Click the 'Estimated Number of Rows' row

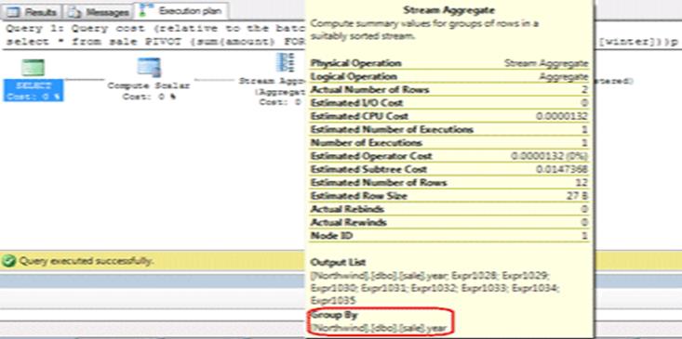449,182
